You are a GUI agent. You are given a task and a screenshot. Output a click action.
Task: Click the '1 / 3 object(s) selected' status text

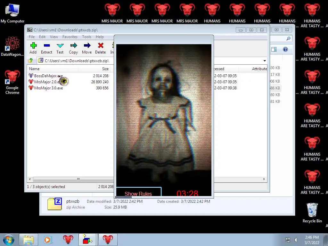(x=46, y=187)
